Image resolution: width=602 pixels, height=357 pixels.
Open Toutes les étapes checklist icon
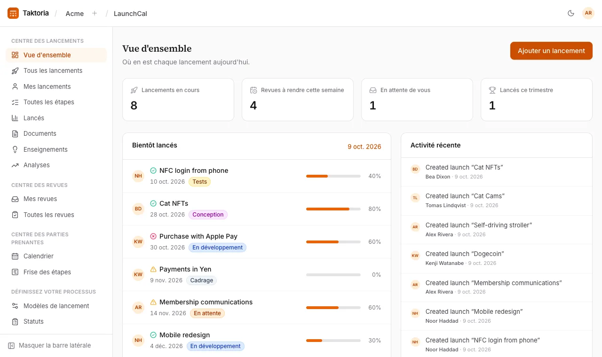[15, 102]
